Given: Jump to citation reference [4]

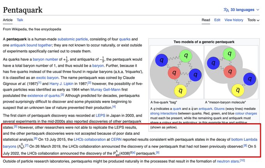Looking at the screenshot, I should [x=114, y=107].
